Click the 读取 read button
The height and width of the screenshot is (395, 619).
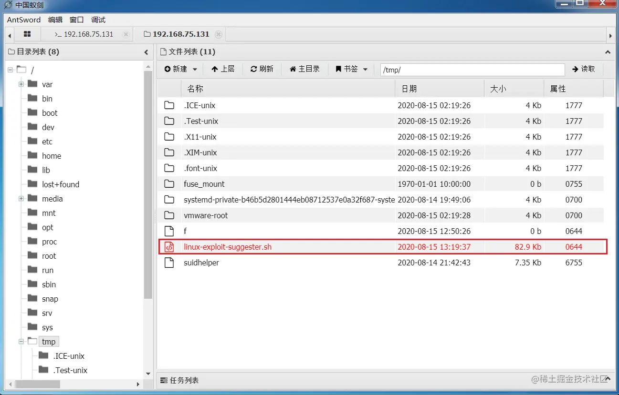(x=584, y=69)
